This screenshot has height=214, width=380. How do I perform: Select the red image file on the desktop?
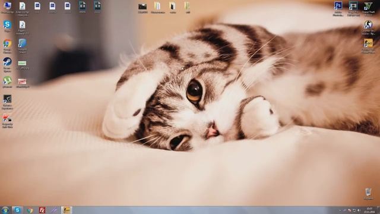(x=23, y=83)
